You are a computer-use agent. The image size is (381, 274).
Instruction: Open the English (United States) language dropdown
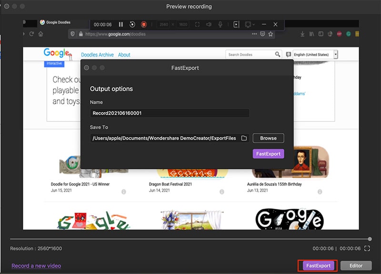[x=315, y=55]
